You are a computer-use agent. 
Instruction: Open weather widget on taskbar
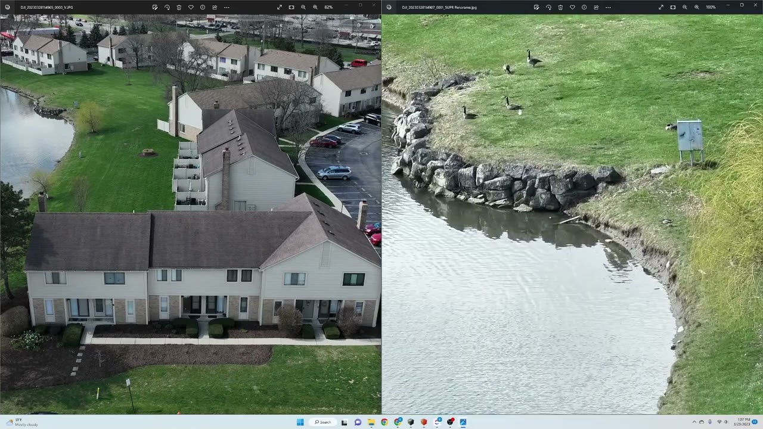(20, 422)
